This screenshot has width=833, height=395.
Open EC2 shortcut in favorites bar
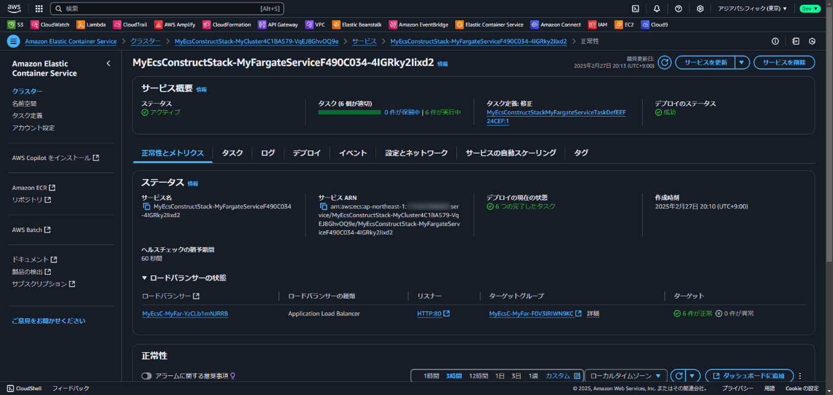pos(624,25)
